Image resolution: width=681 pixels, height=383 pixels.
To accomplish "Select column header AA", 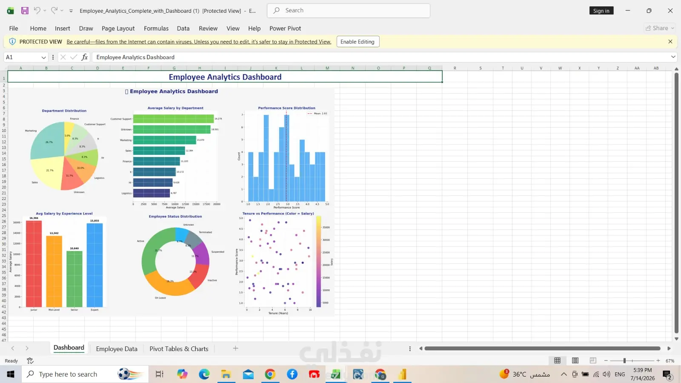I will (x=637, y=68).
